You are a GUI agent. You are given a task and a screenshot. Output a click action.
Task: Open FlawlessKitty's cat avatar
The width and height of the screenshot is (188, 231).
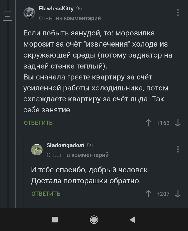(x=29, y=13)
